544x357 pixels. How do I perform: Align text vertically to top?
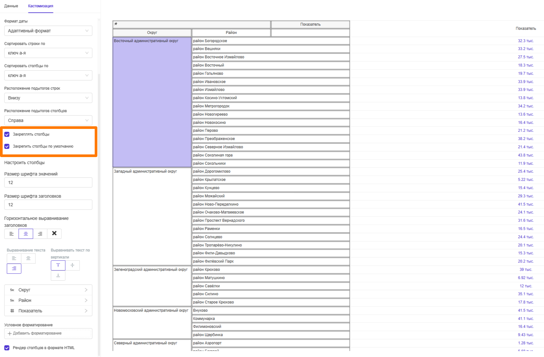(58, 265)
